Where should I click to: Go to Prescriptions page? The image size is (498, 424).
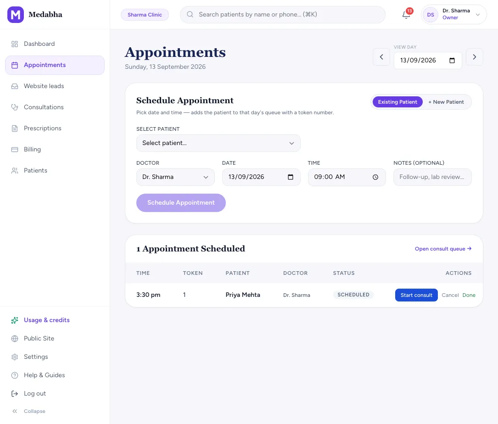tap(55, 128)
